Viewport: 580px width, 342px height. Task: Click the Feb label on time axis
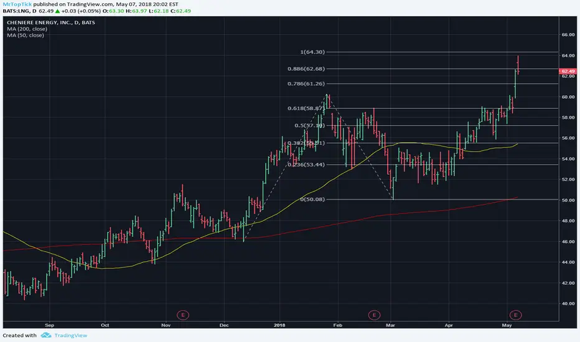click(x=337, y=325)
